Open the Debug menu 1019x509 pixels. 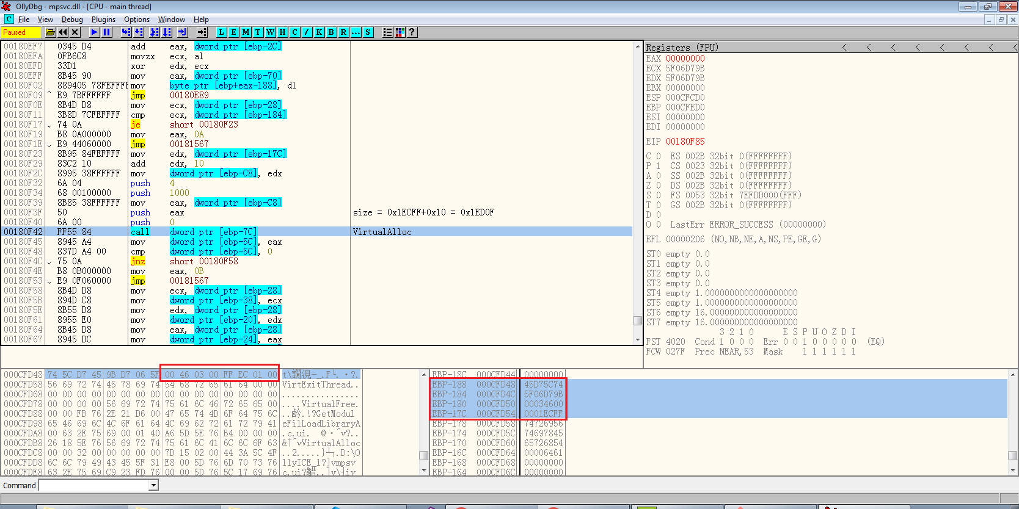coord(72,20)
